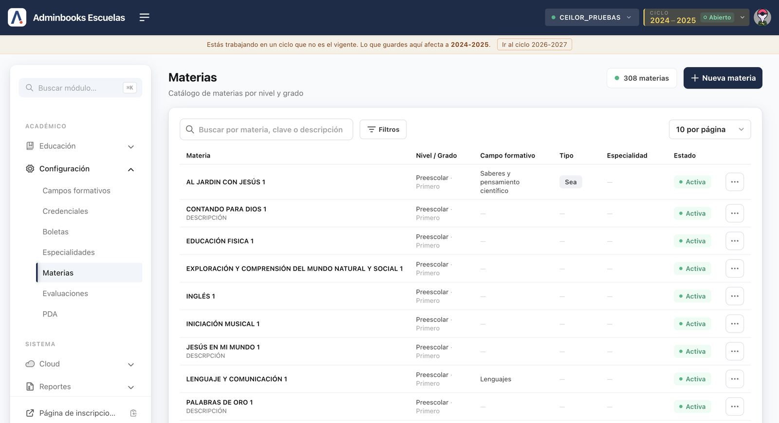Image resolution: width=779 pixels, height=423 pixels.
Task: Click the Página de inscripción link
Action: [77, 413]
